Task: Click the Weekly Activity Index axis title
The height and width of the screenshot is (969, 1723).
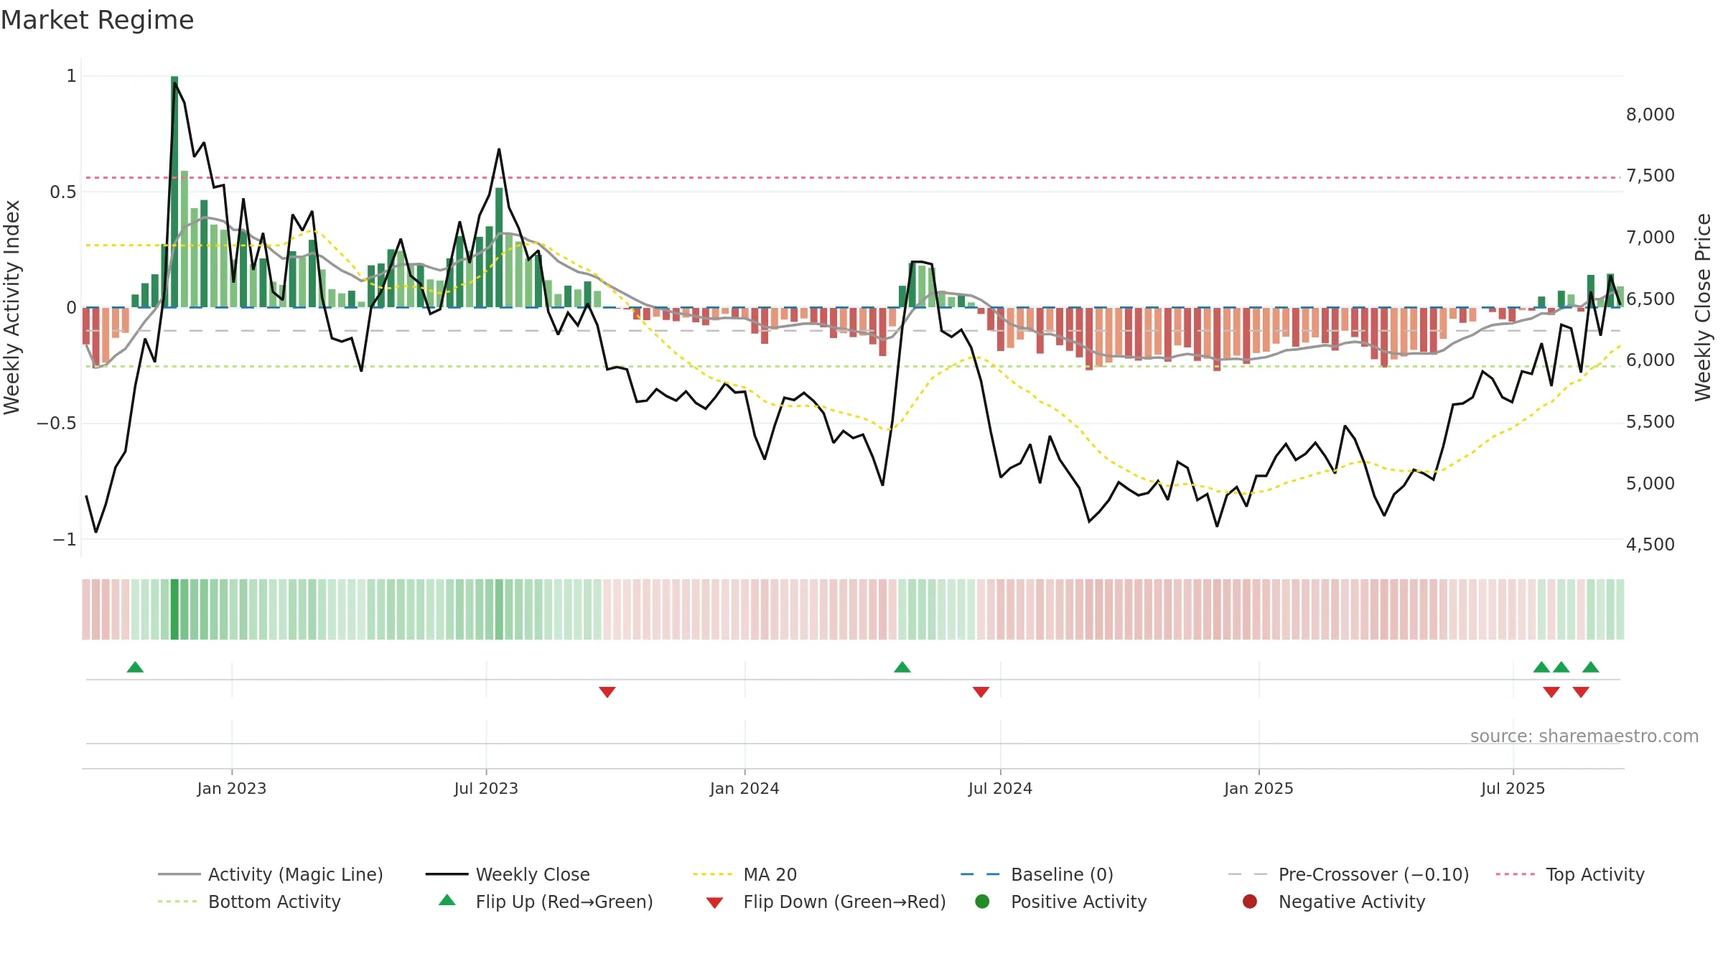Action: tap(12, 307)
